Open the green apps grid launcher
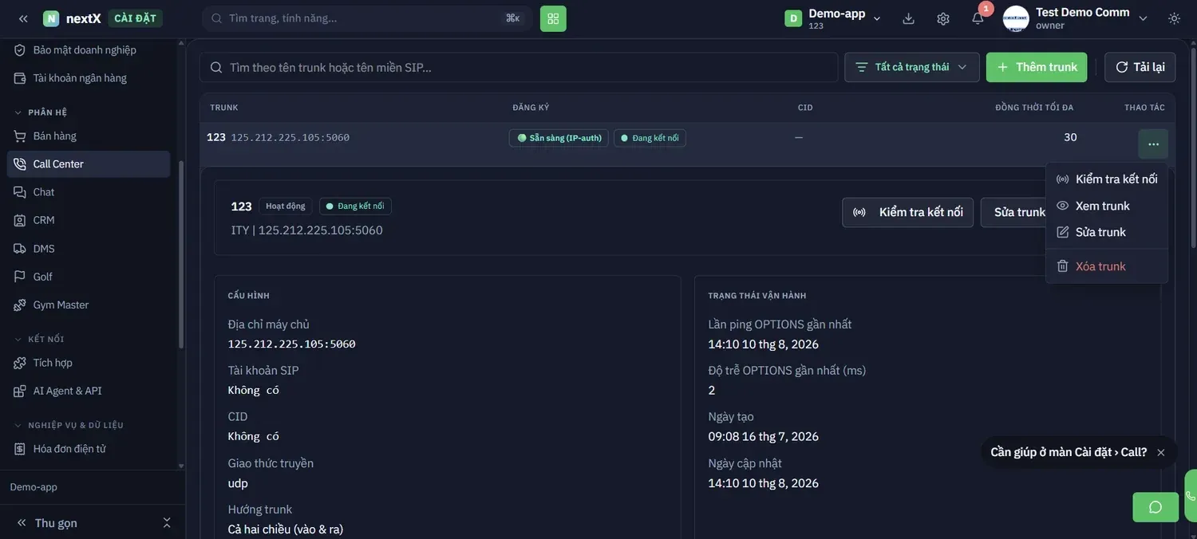Viewport: 1197px width, 539px height. tap(553, 18)
